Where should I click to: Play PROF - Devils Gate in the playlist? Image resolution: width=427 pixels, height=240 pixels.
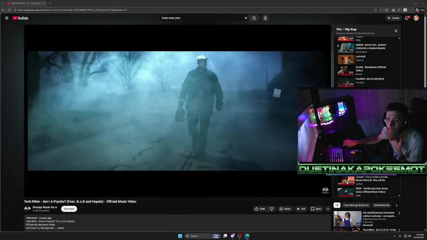pos(366,192)
